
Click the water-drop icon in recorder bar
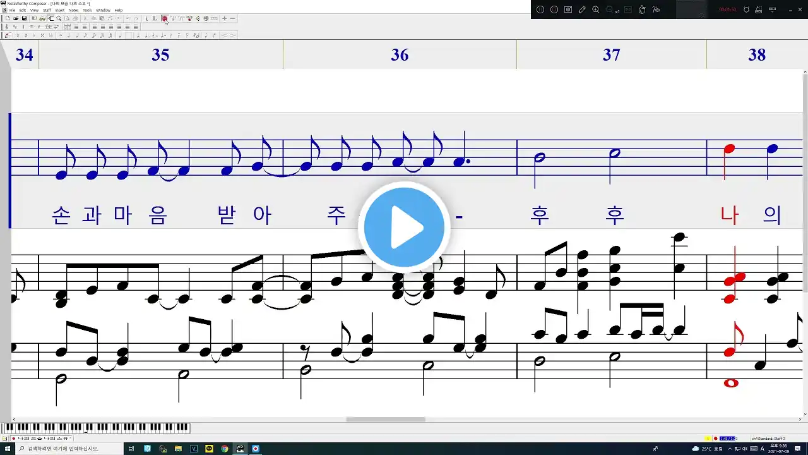click(642, 9)
